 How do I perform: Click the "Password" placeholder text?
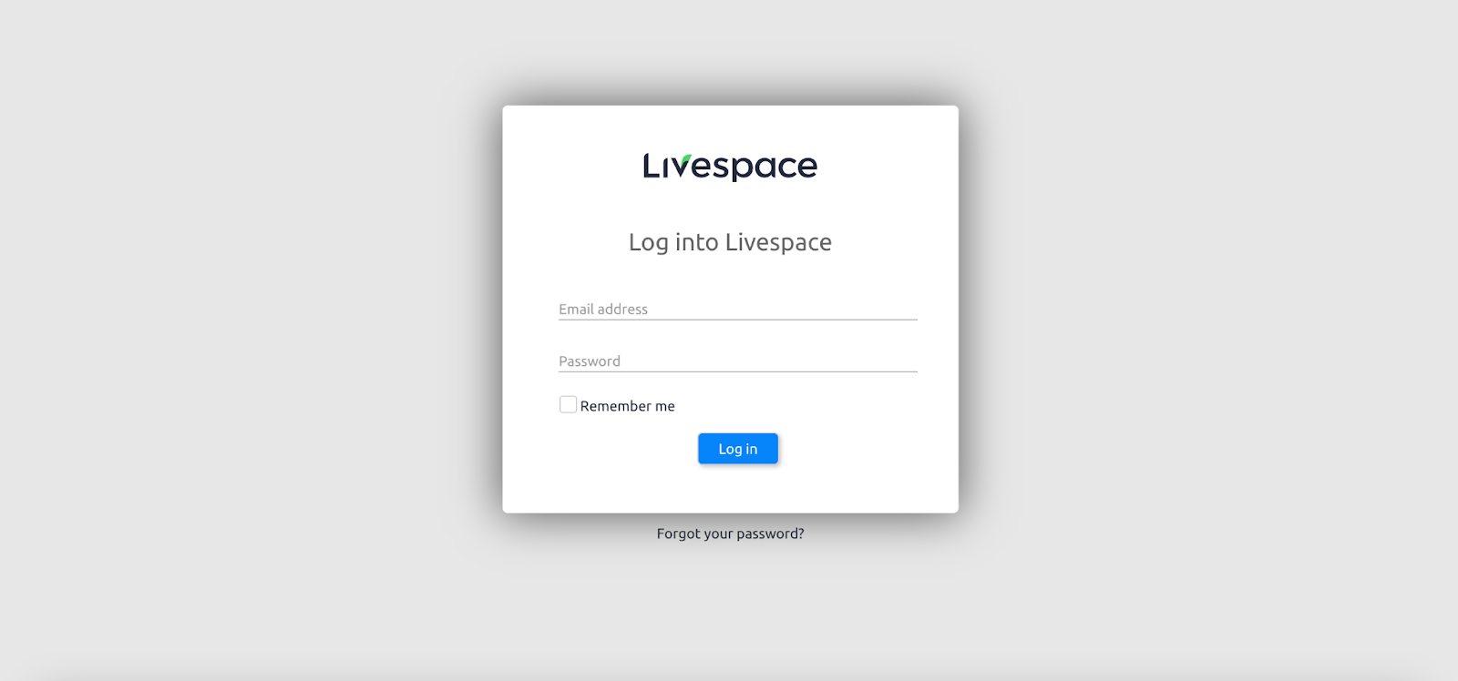pos(590,361)
